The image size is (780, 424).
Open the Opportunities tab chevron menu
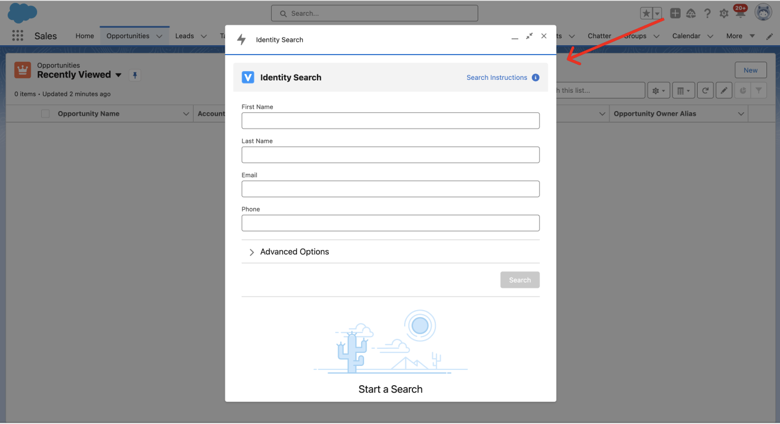159,36
